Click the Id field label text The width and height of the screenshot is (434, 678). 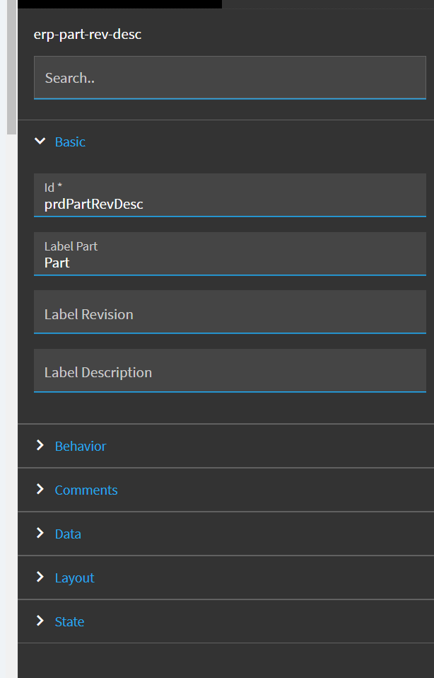point(53,188)
